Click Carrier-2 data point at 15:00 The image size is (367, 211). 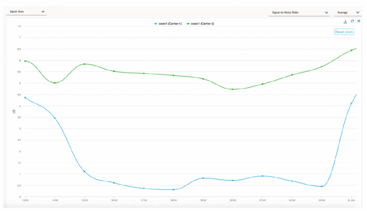(84, 64)
